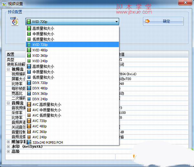
Task: Confirm settings with the 确定 button
Action: (x=163, y=21)
